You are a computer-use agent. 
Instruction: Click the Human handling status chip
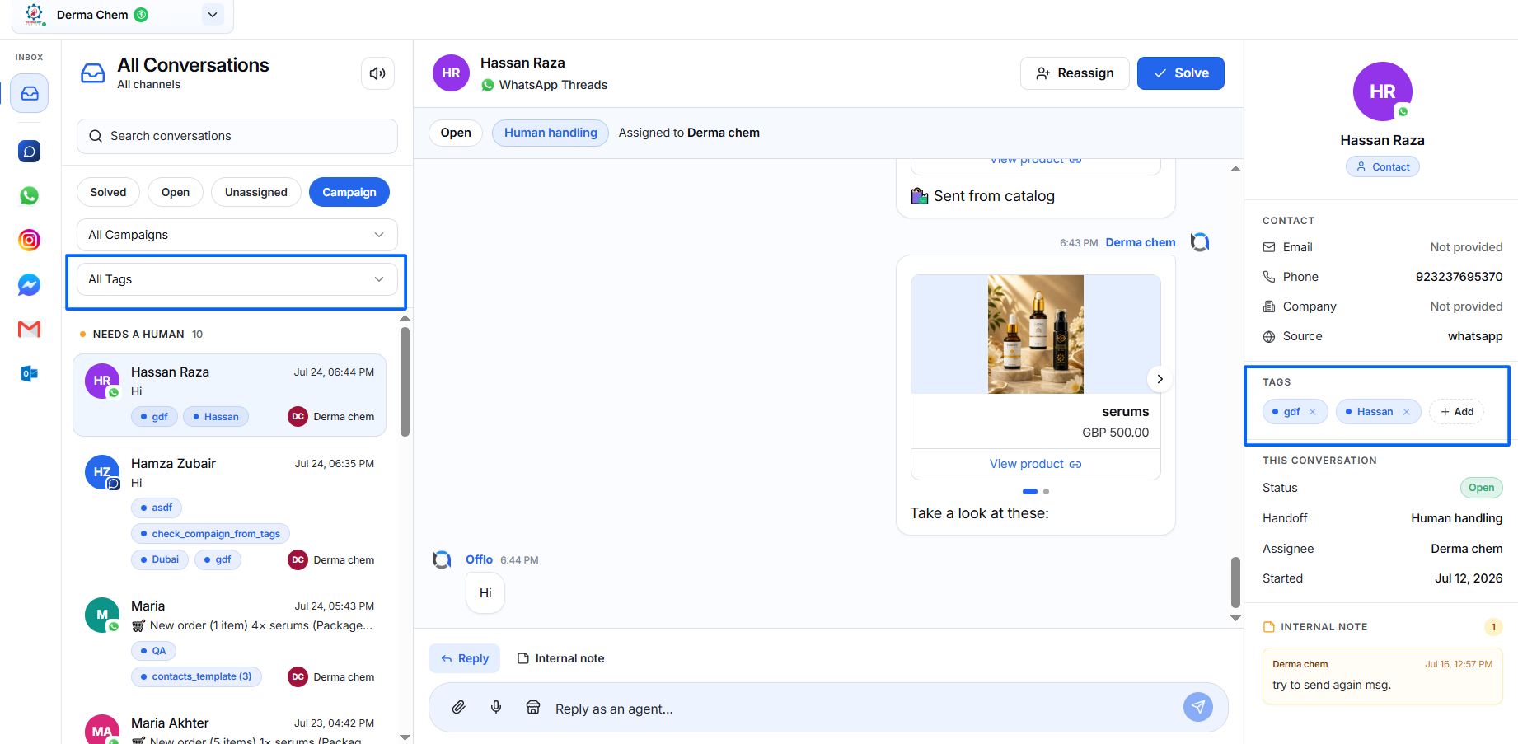(x=551, y=133)
